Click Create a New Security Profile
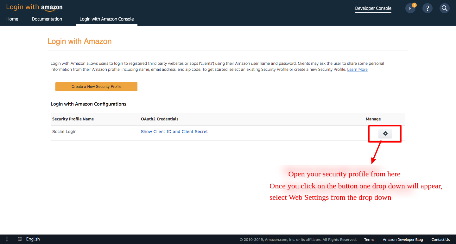The image size is (456, 244). tap(96, 87)
